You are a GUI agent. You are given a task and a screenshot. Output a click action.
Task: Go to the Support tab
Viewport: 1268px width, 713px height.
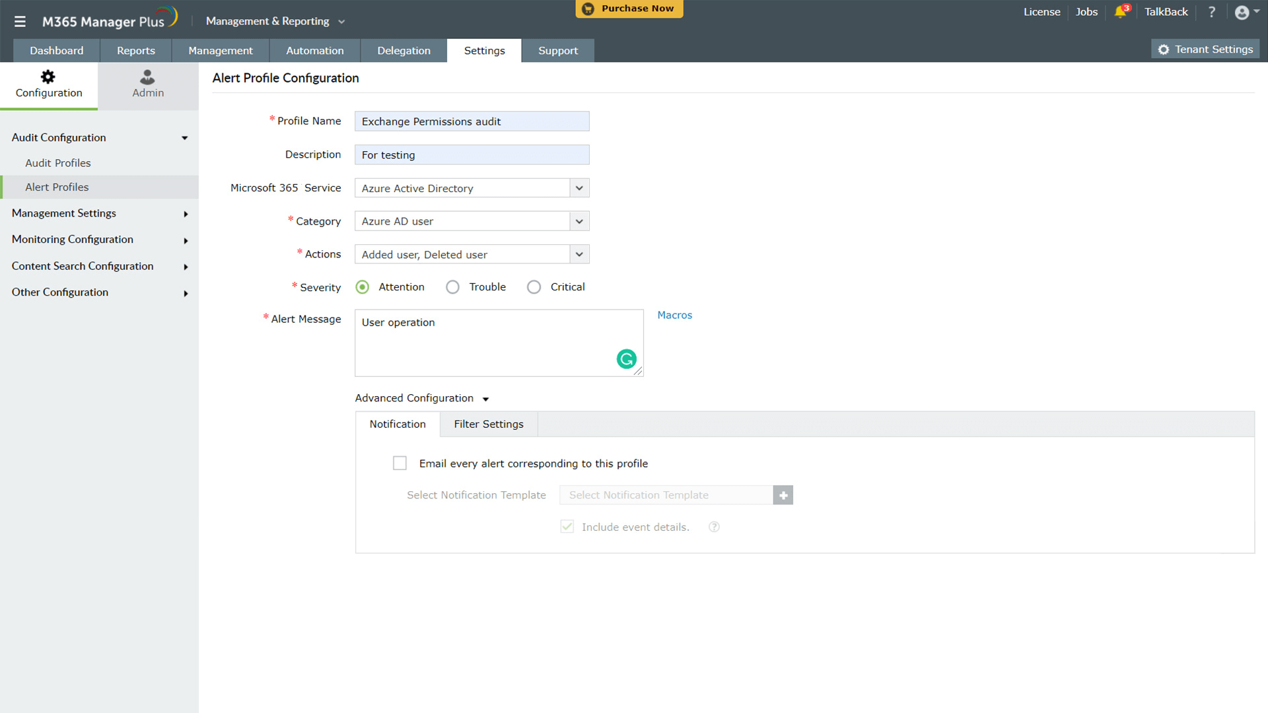point(558,51)
